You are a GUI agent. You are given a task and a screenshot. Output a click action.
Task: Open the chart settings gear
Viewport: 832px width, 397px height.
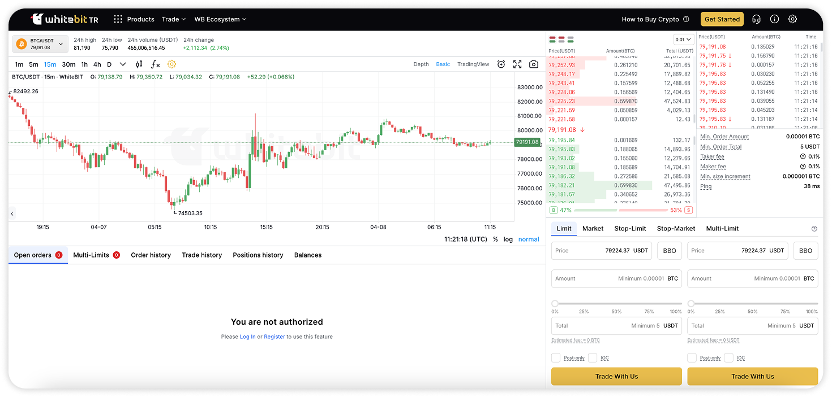(171, 64)
